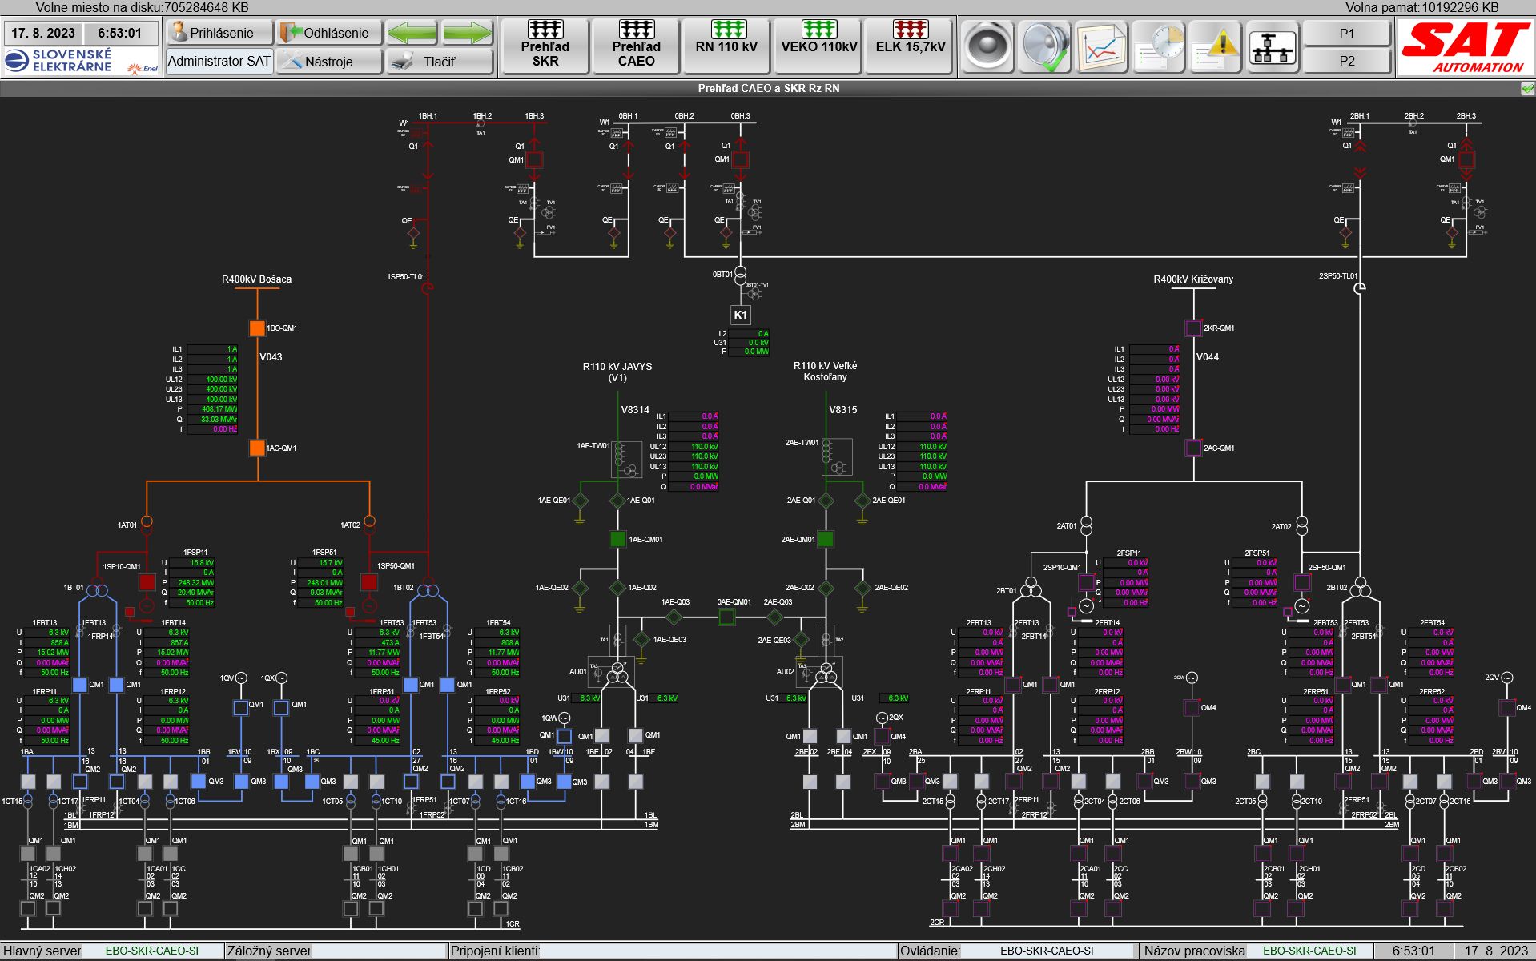Screen dimensions: 1536x961
Task: Click generator symbol 2QV
Action: [x=1506, y=678]
